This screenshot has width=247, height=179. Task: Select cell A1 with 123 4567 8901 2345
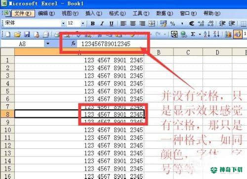pos(80,60)
